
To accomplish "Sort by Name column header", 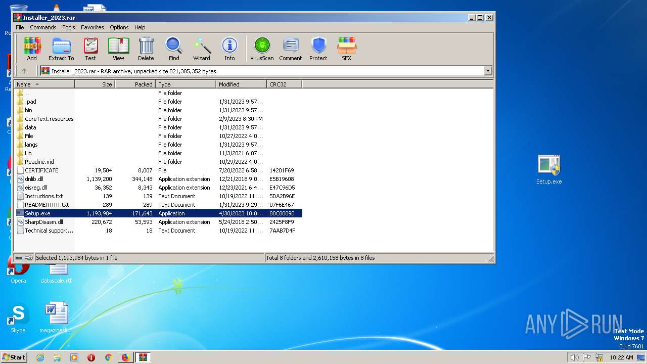I will pos(44,84).
